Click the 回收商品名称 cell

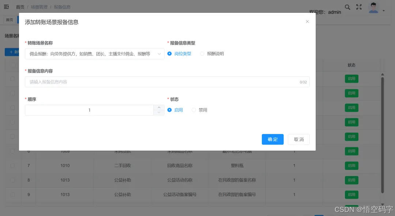point(180,165)
